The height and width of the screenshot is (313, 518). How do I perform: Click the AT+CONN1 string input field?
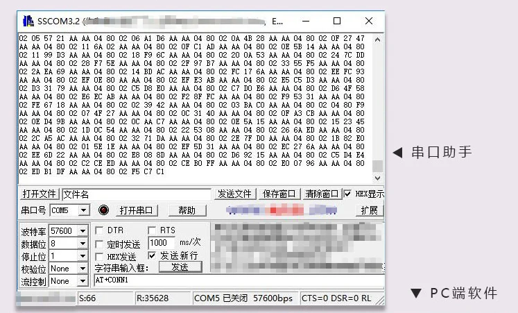[239, 280]
